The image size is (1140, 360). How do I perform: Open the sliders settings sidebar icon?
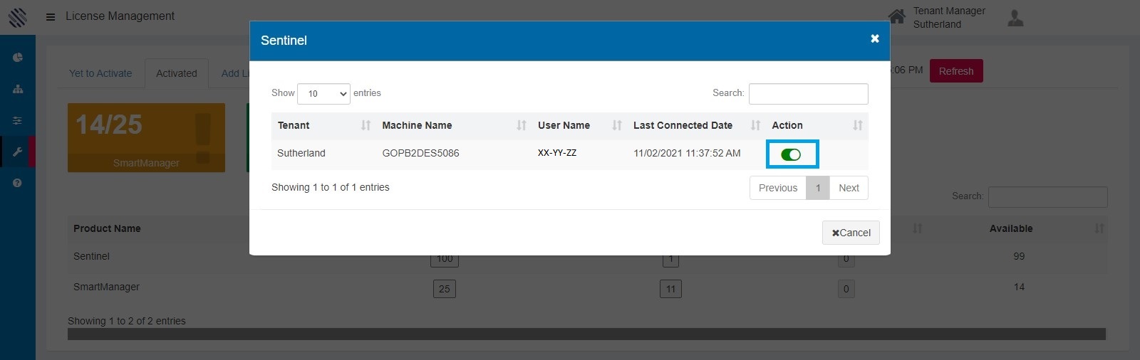tap(18, 120)
